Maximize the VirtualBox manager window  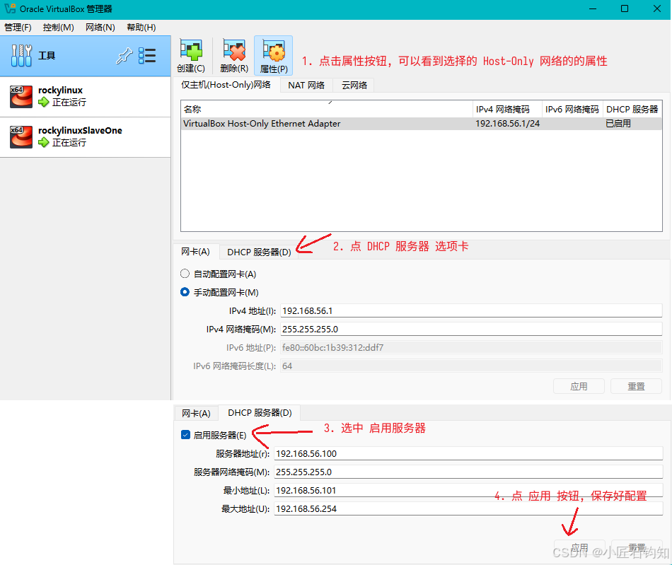pyautogui.click(x=625, y=8)
